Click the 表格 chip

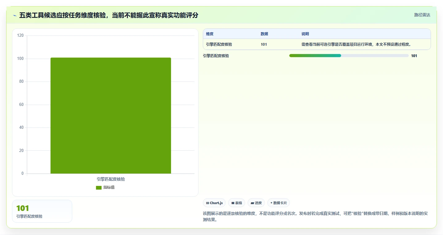coord(237,203)
